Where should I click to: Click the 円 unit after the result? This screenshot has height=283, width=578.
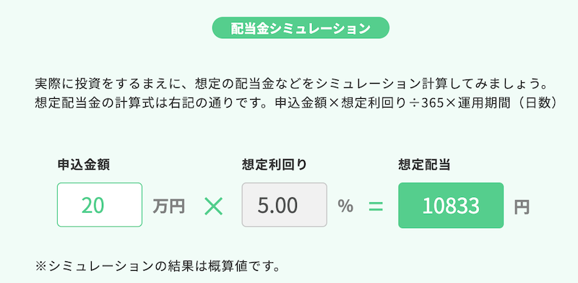click(x=522, y=207)
